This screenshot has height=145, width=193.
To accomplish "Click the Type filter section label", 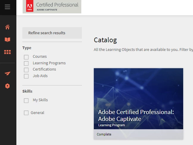I will 27,48.
